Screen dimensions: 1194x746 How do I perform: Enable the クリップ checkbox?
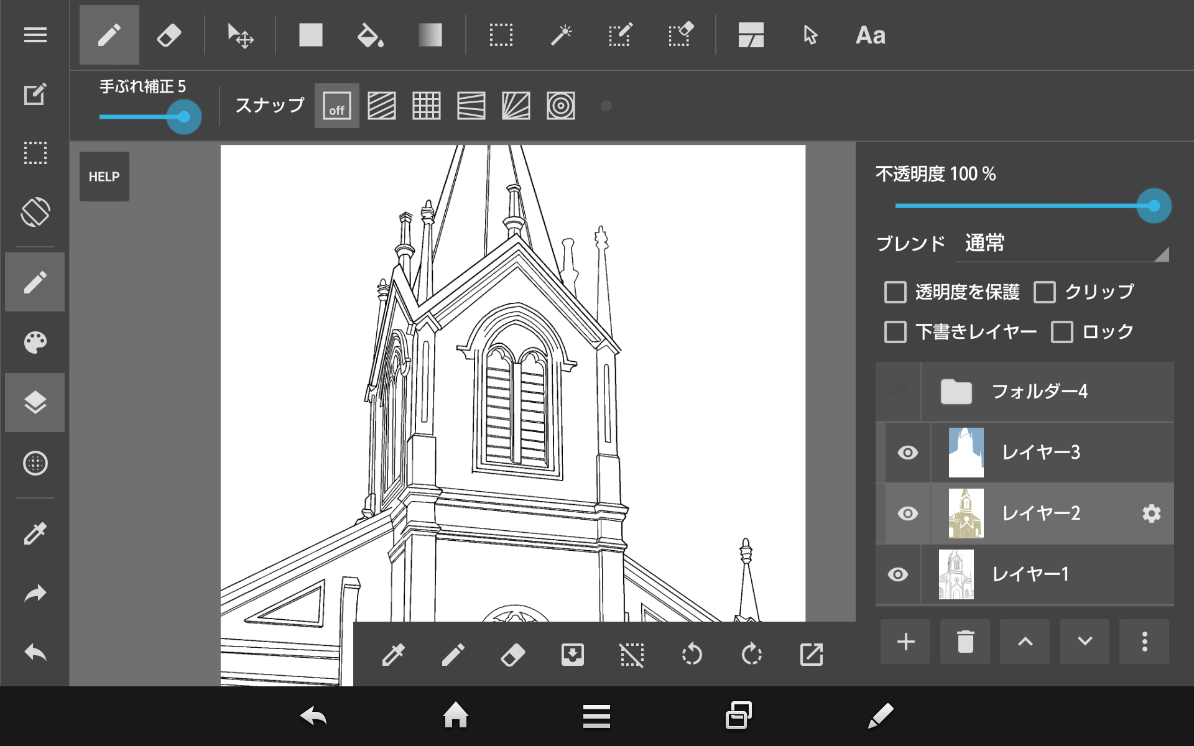point(1044,292)
